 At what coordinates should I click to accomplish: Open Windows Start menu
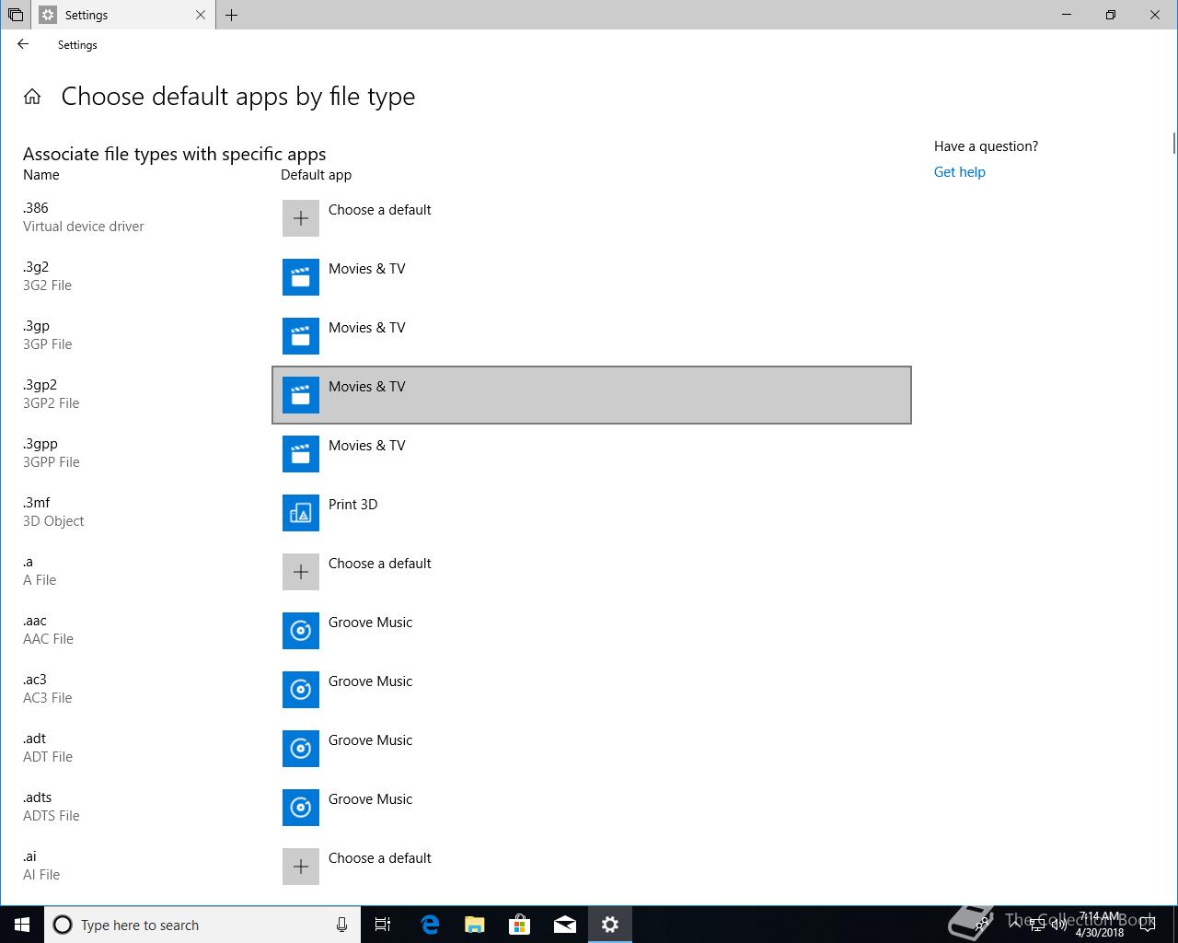(22, 925)
